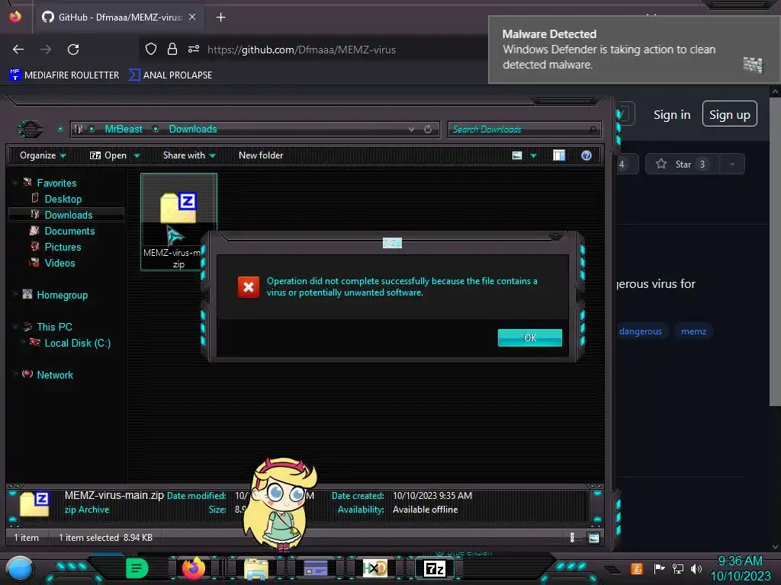781x585 pixels.
Task: Select Network in the navigation pane
Action: click(x=55, y=375)
